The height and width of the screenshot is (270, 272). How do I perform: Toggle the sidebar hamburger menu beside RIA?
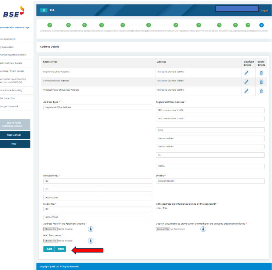44,10
